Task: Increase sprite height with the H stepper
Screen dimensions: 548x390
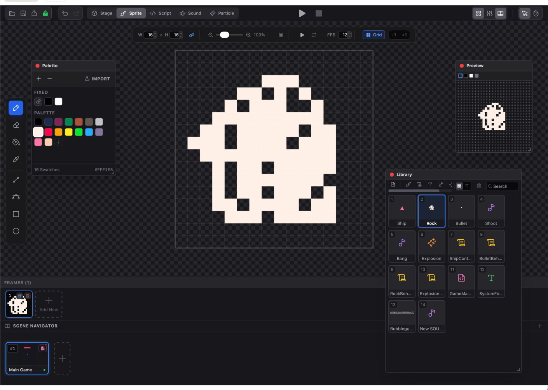Action: click(x=181, y=33)
